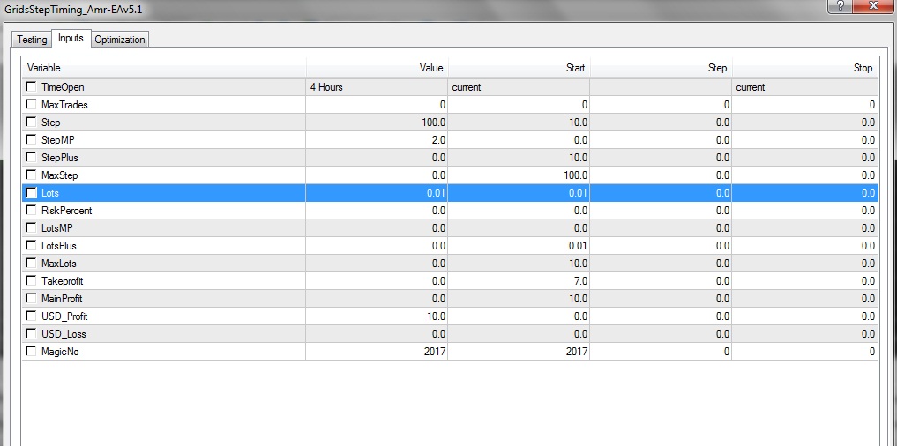The height and width of the screenshot is (446, 897).
Task: Tick the RiskPercent checkbox
Action: (32, 211)
